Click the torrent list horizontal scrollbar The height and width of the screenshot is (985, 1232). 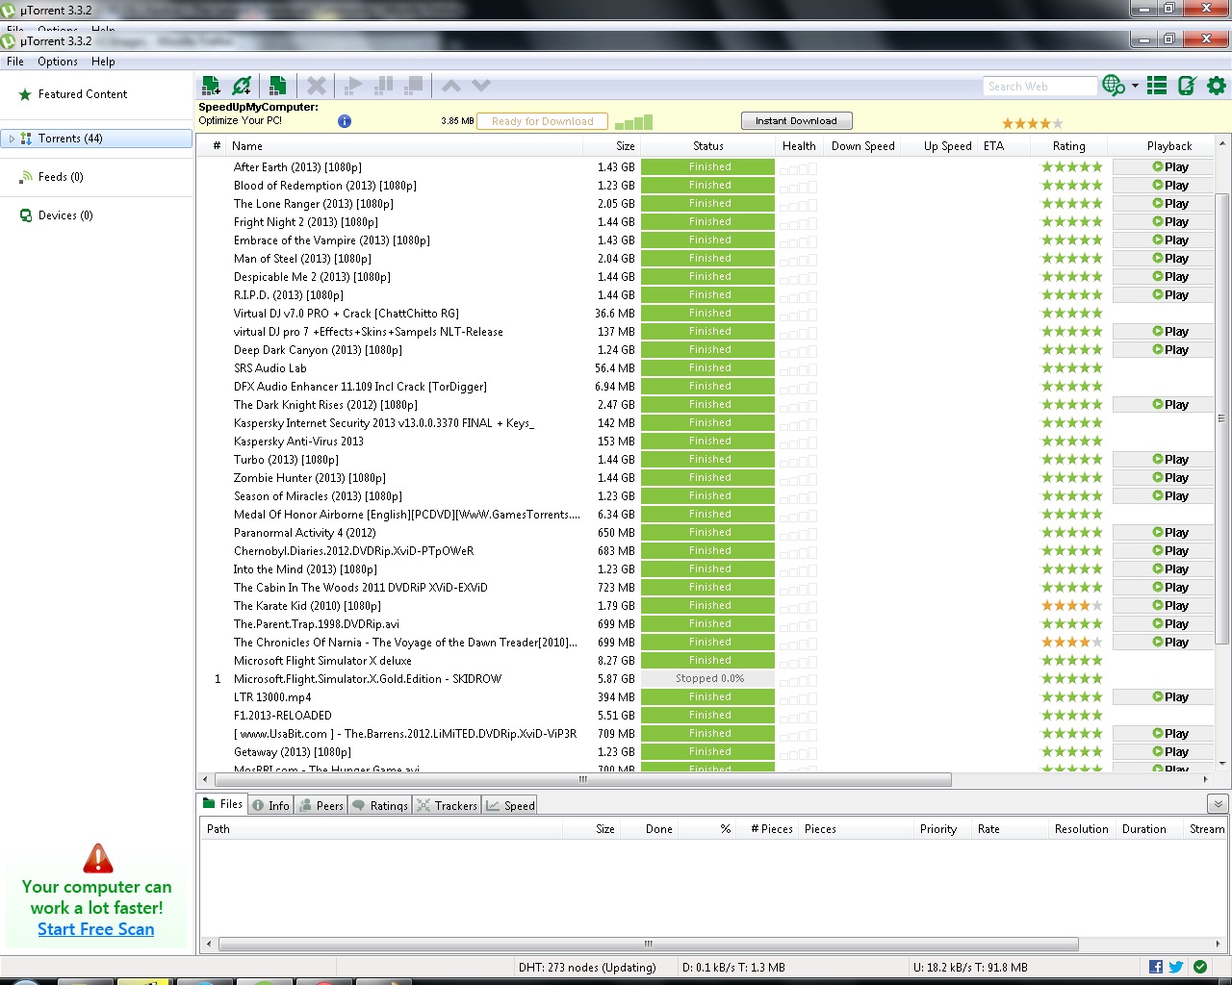[582, 779]
